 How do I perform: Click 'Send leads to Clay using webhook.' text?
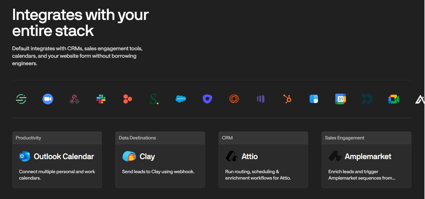(x=158, y=172)
